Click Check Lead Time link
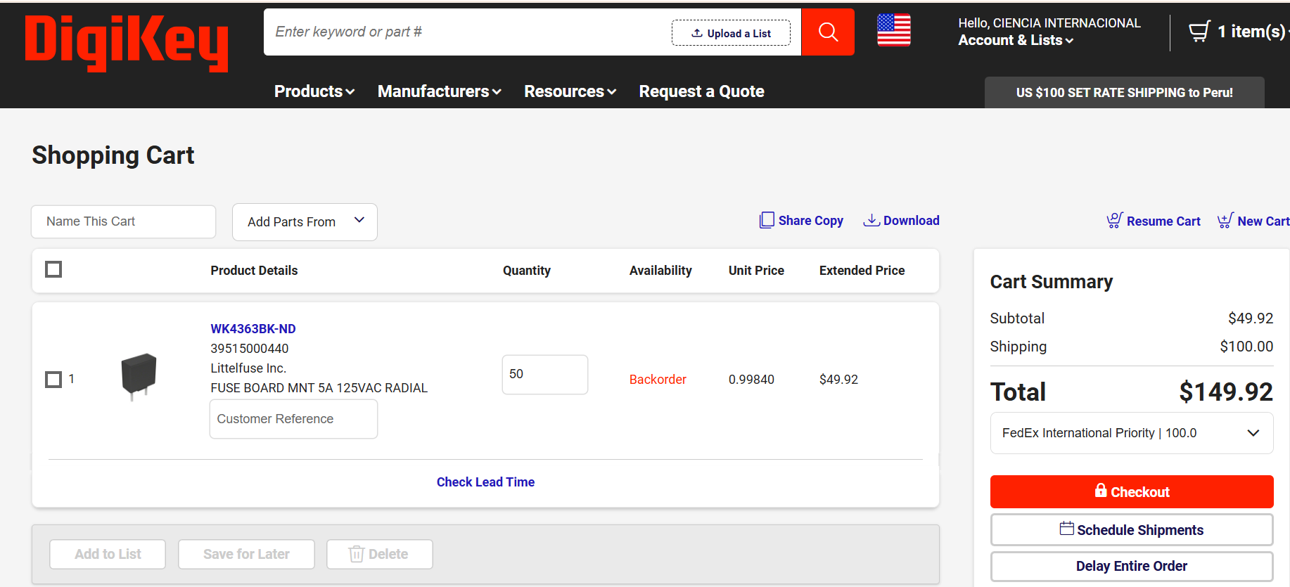This screenshot has height=587, width=1290. 485,482
